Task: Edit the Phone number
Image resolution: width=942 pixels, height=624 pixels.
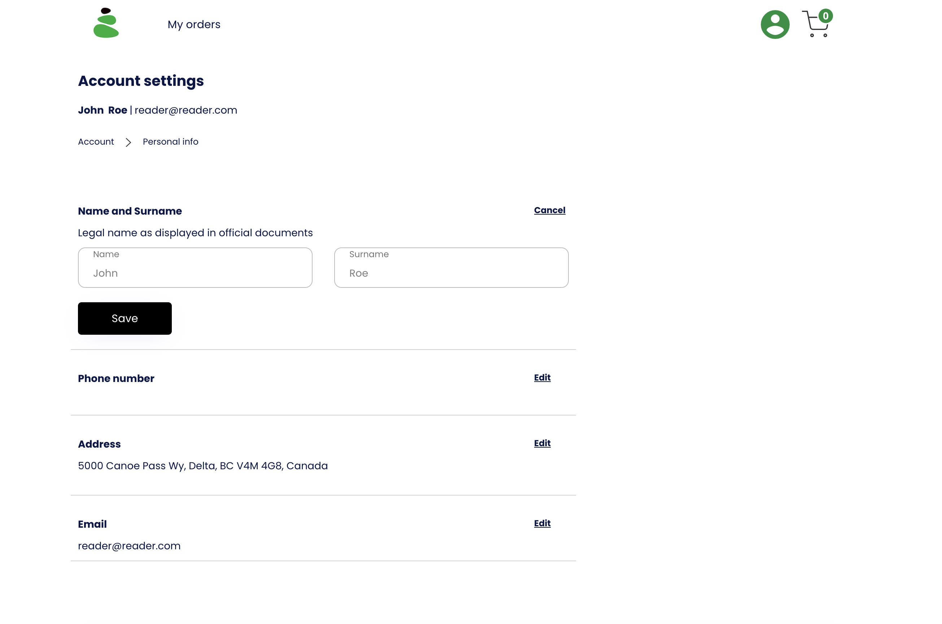Action: pyautogui.click(x=542, y=378)
